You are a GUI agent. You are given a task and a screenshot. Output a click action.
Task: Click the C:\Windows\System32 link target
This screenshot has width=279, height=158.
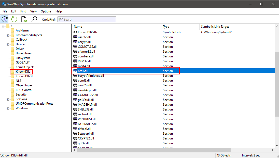[x=216, y=32]
